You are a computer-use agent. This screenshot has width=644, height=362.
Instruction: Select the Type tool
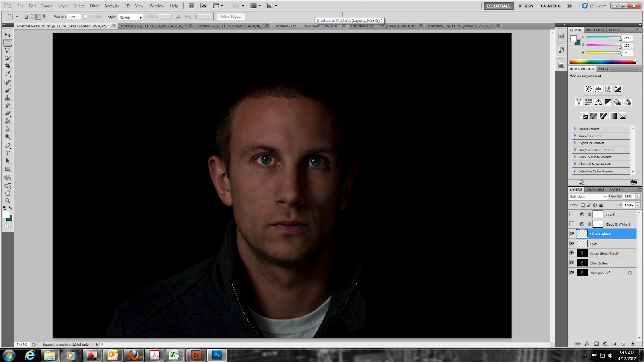[7, 153]
